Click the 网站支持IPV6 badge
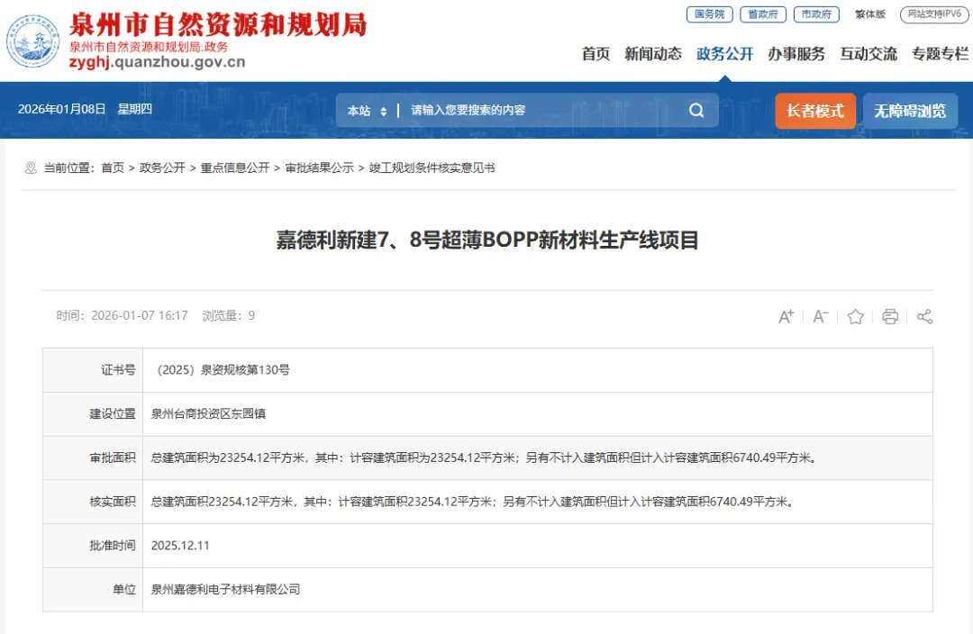This screenshot has height=634, width=973. point(934,14)
